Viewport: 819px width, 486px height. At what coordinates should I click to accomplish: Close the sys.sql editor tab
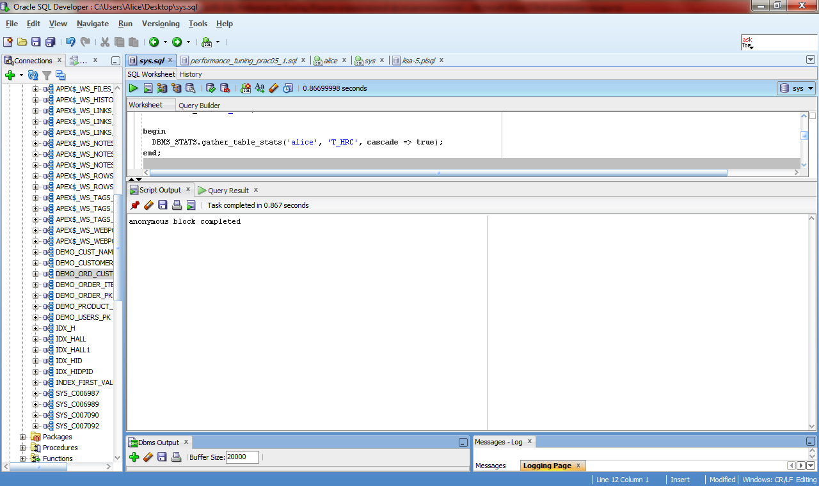(x=170, y=60)
